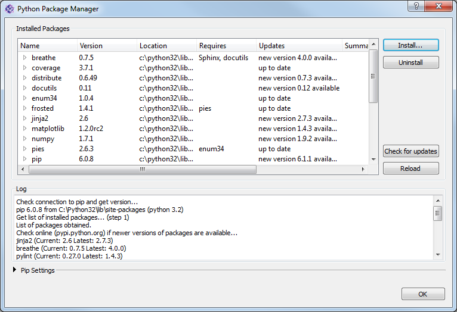Click log line 'jinja2 (Current: 2.6 Latest: 2.7.3)'

64,241
